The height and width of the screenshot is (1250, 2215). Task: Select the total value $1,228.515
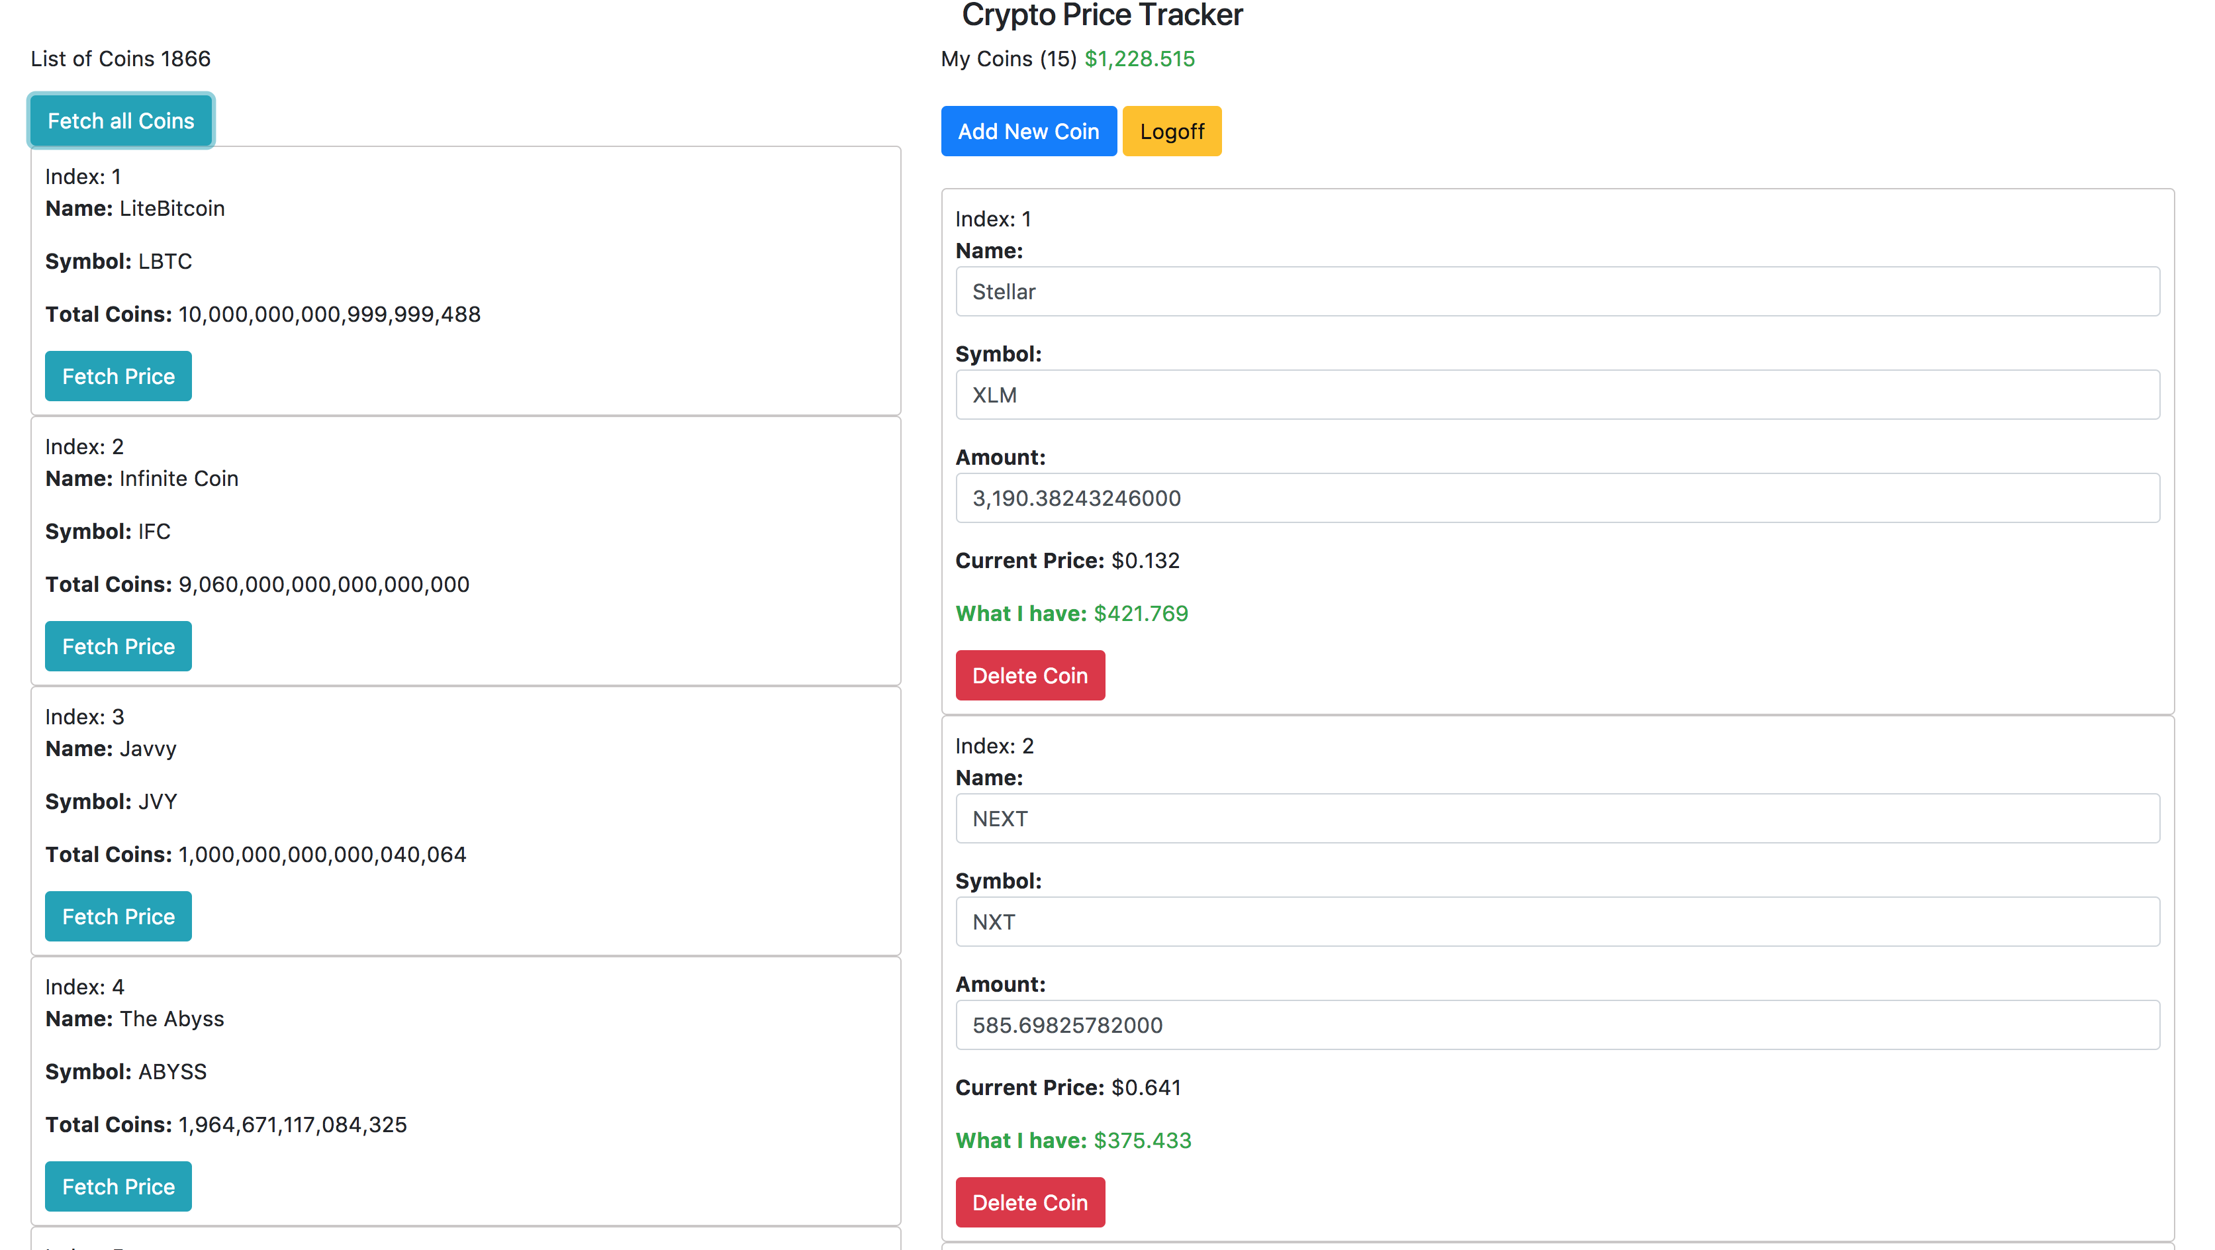click(x=1139, y=58)
